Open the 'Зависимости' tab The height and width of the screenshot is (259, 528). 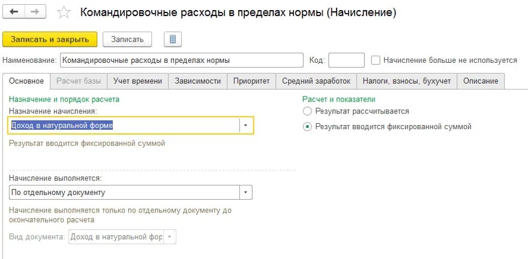coord(197,81)
